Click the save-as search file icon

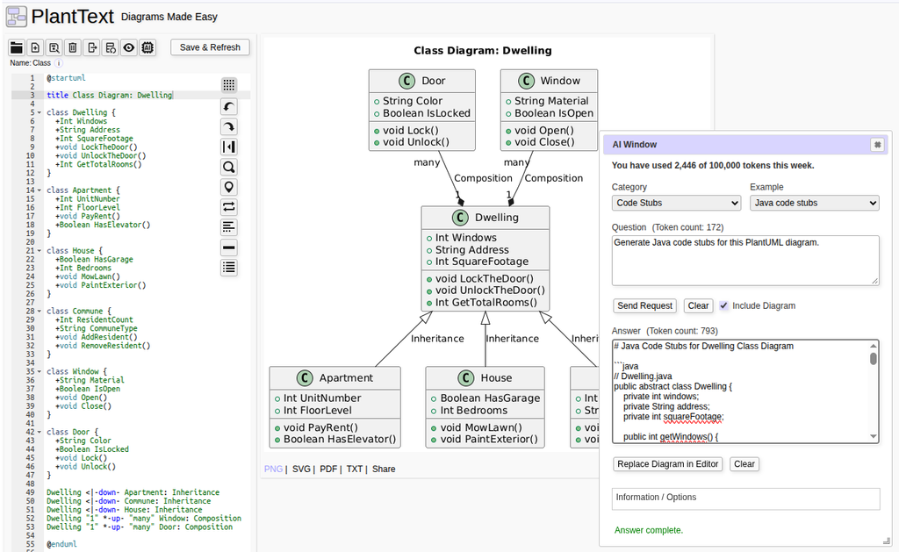(54, 47)
